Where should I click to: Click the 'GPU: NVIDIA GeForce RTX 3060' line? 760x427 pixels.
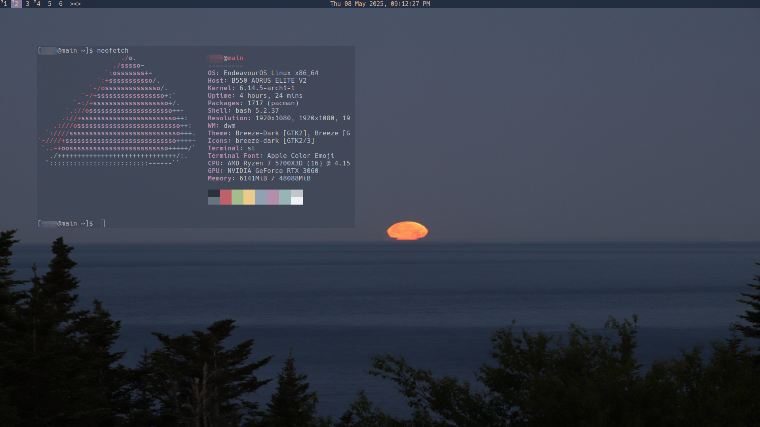(x=263, y=171)
